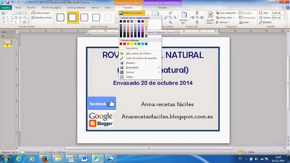
Task: Launch Firefox from taskbar
Action: (x=45, y=158)
